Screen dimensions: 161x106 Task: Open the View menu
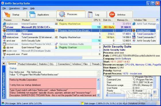coord(25,8)
